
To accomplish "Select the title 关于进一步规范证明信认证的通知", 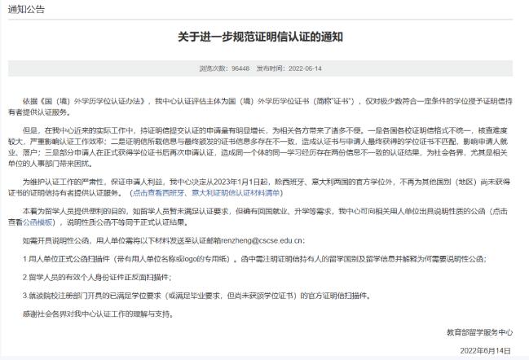I will [260, 37].
